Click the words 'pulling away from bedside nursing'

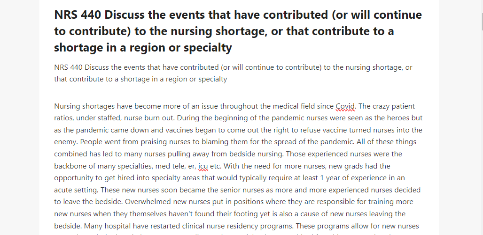tap(226, 154)
